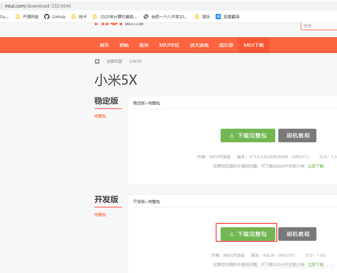This screenshot has width=337, height=273.
Task: Open the GitHub bookmark
Action: [55, 17]
